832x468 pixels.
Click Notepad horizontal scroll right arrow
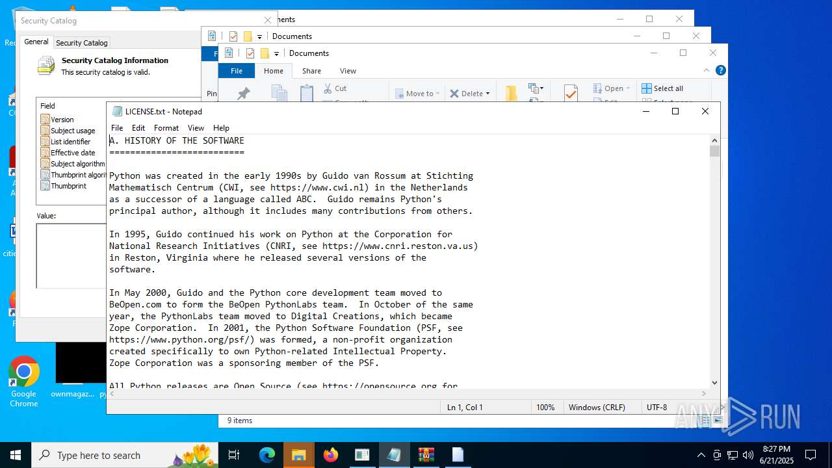(704, 394)
